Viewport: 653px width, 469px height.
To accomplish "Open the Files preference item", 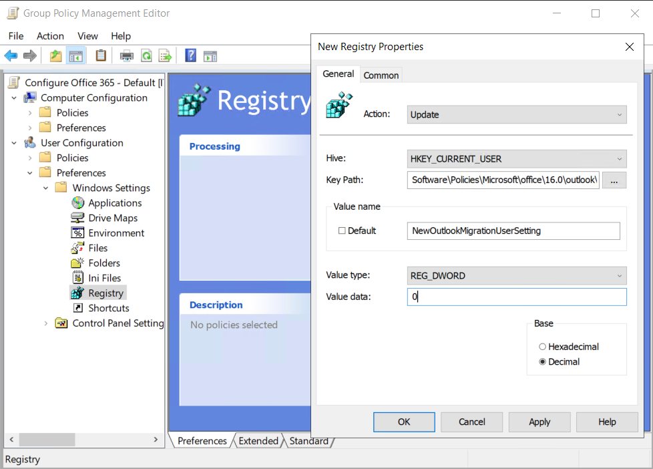I will point(89,248).
